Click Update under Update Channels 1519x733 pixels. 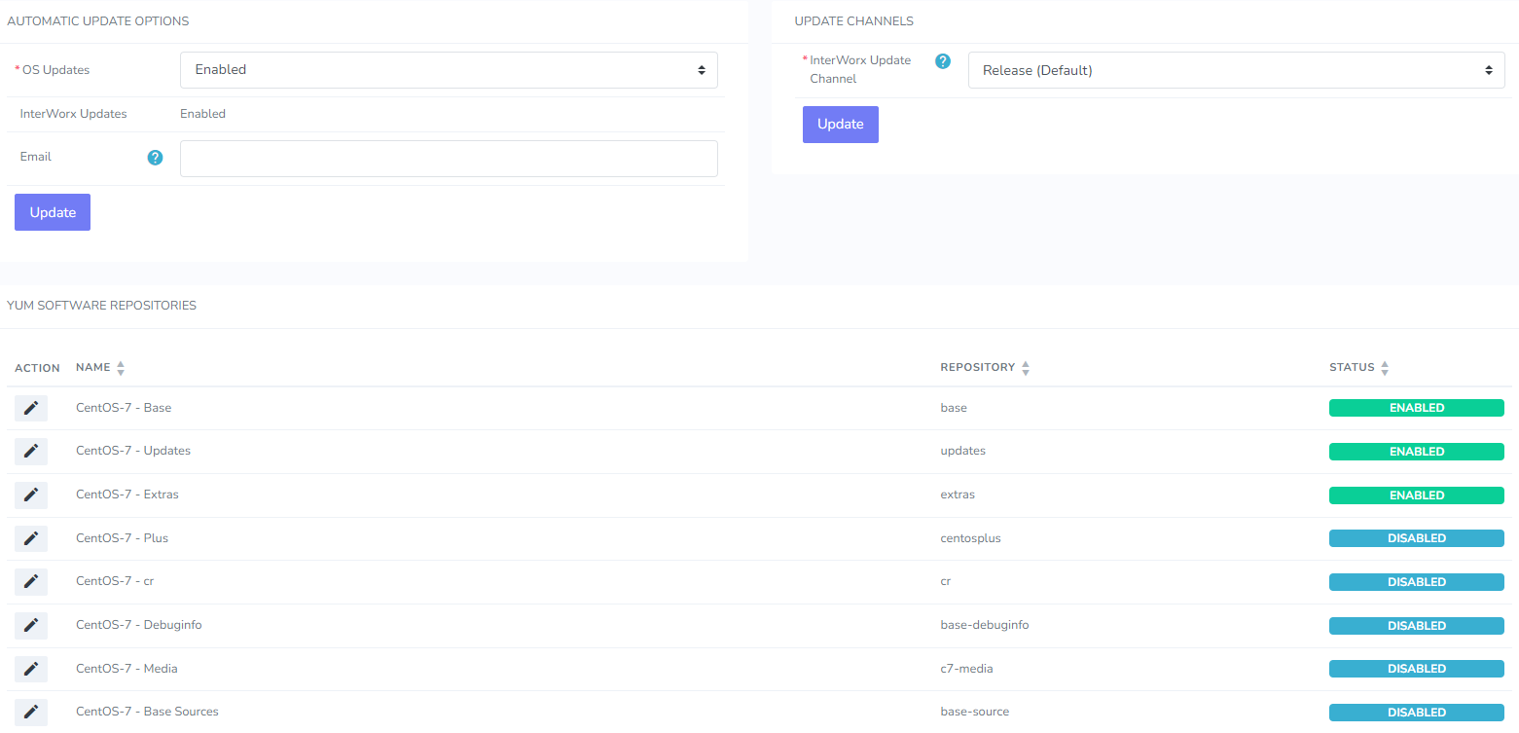click(x=840, y=124)
